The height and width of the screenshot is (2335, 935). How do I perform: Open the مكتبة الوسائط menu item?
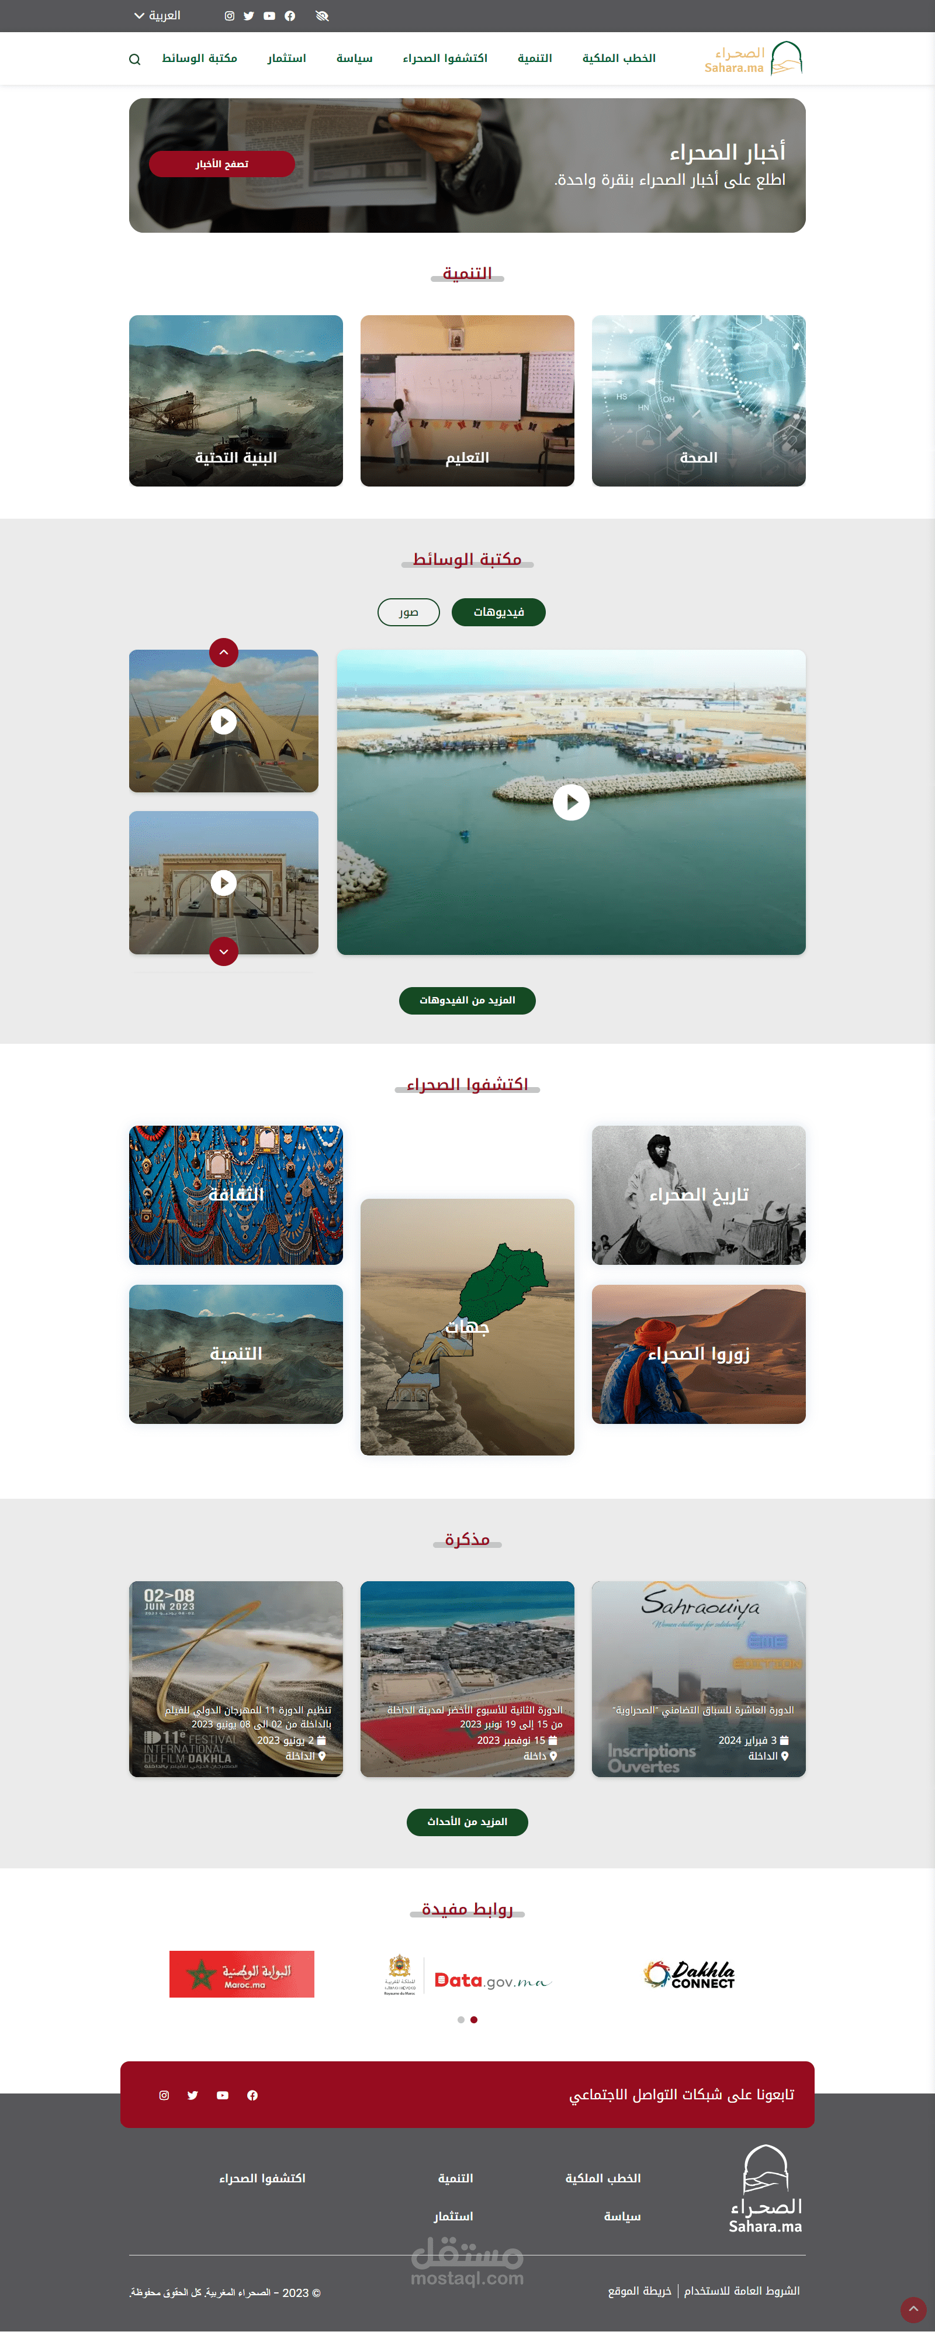(x=199, y=58)
